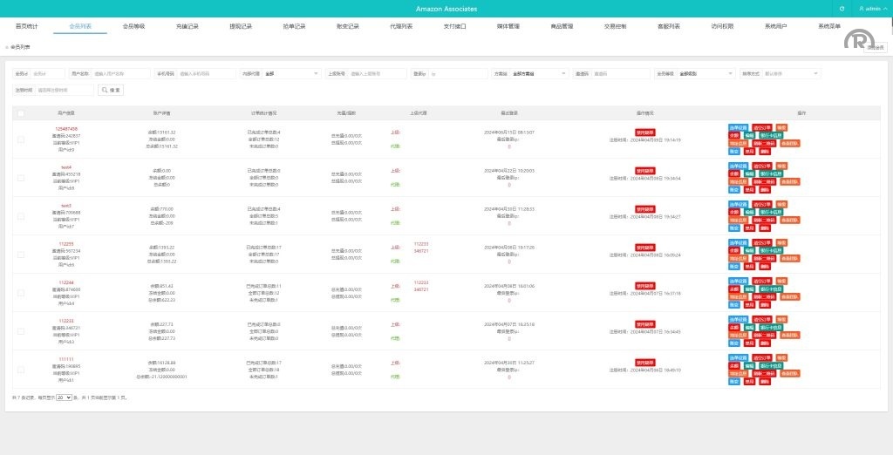Open the admin user menu
The width and height of the screenshot is (893, 455).
tap(871, 9)
